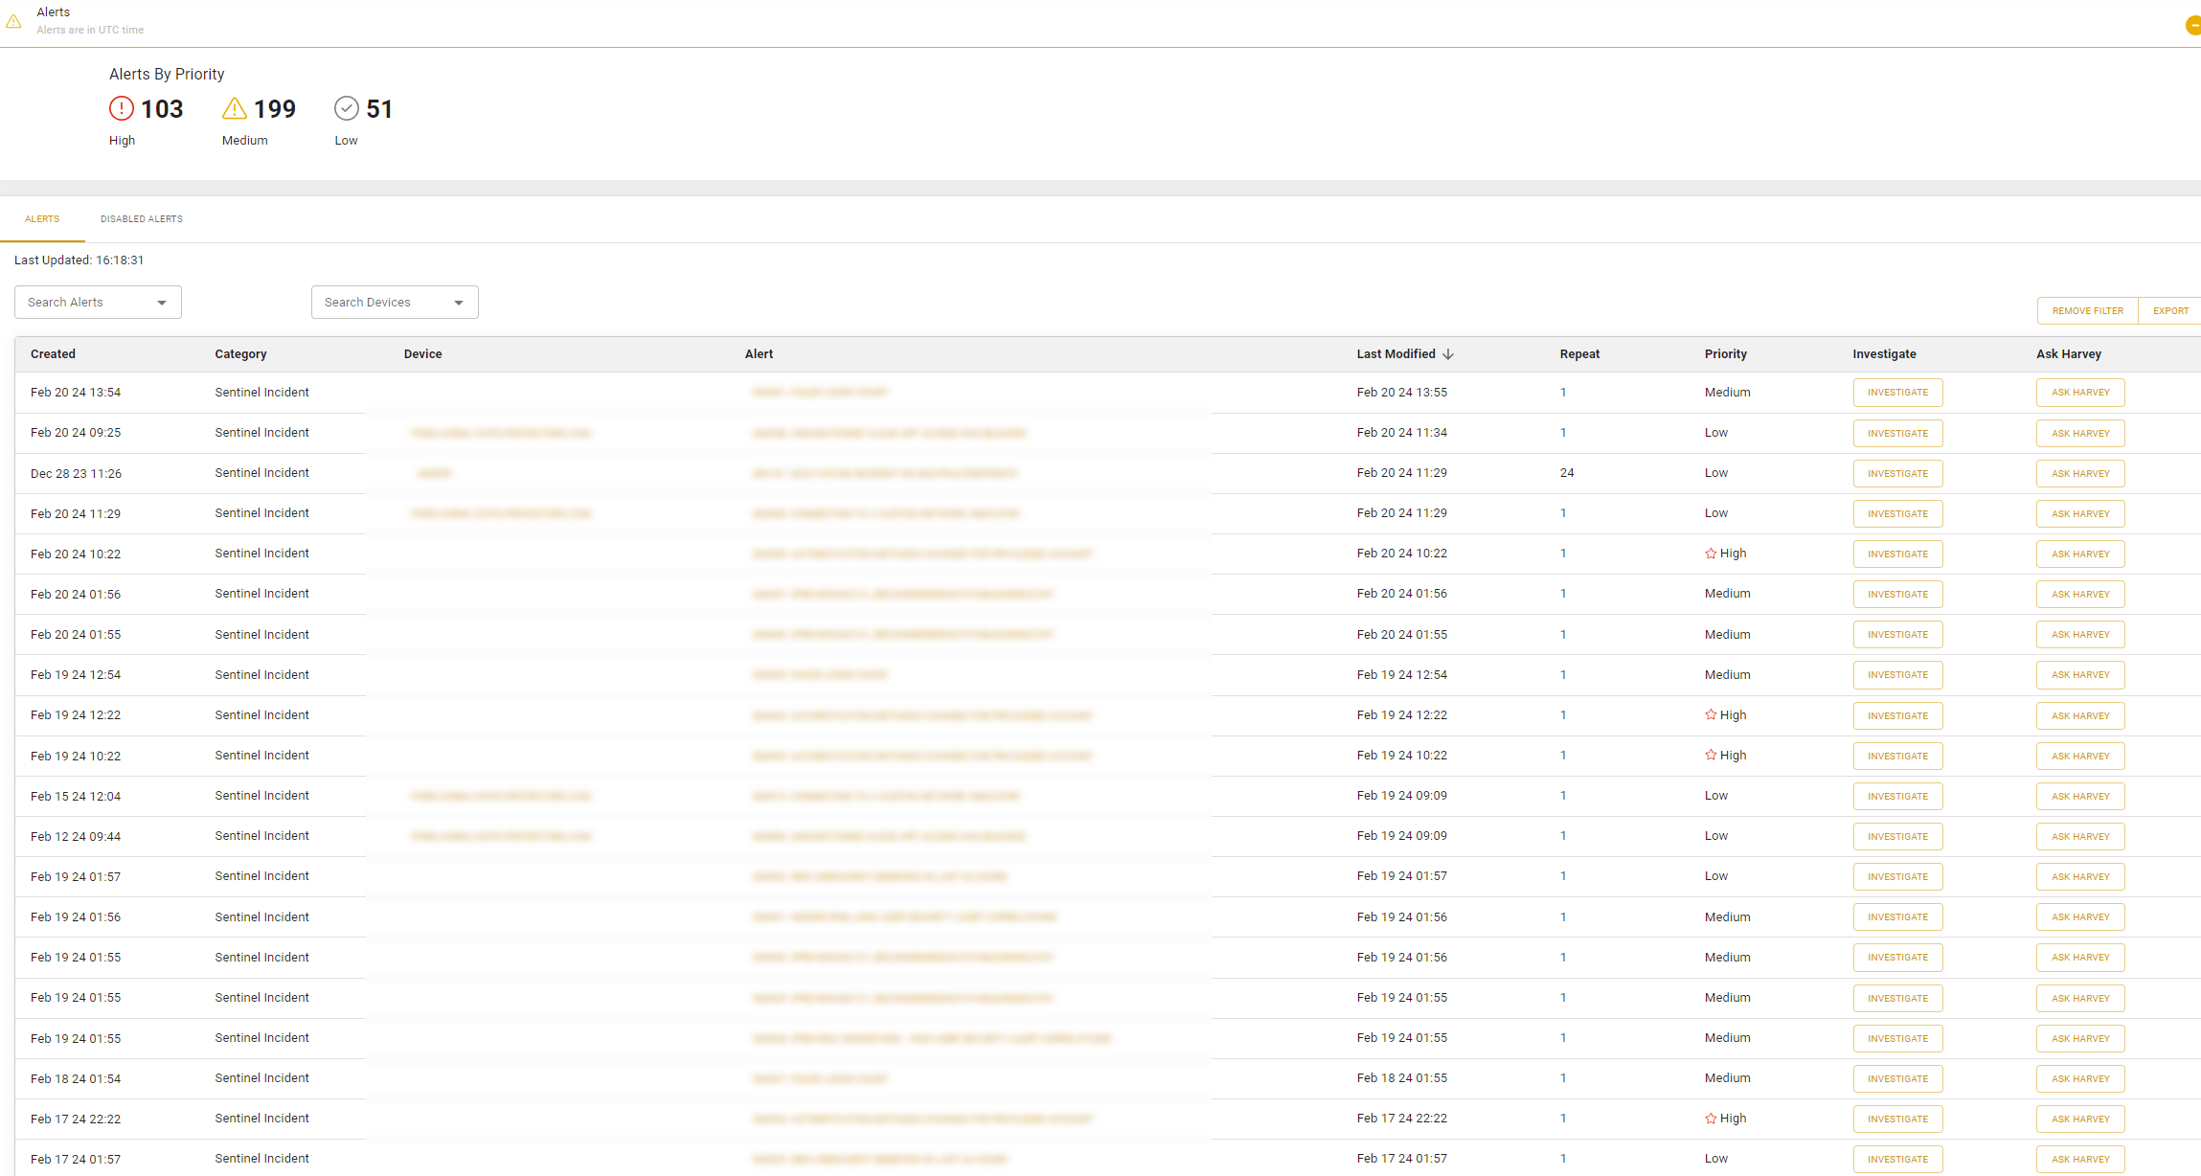Click EXPORT to download the alerts list
Screen dimensions: 2201x1176
[2170, 310]
